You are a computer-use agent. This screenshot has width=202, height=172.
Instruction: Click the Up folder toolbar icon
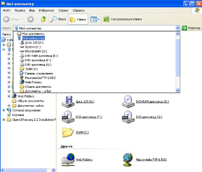click(44, 19)
